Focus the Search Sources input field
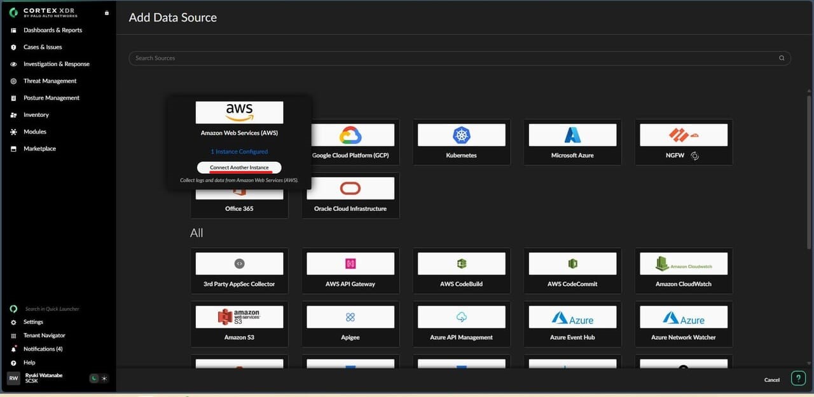 pyautogui.click(x=445, y=58)
